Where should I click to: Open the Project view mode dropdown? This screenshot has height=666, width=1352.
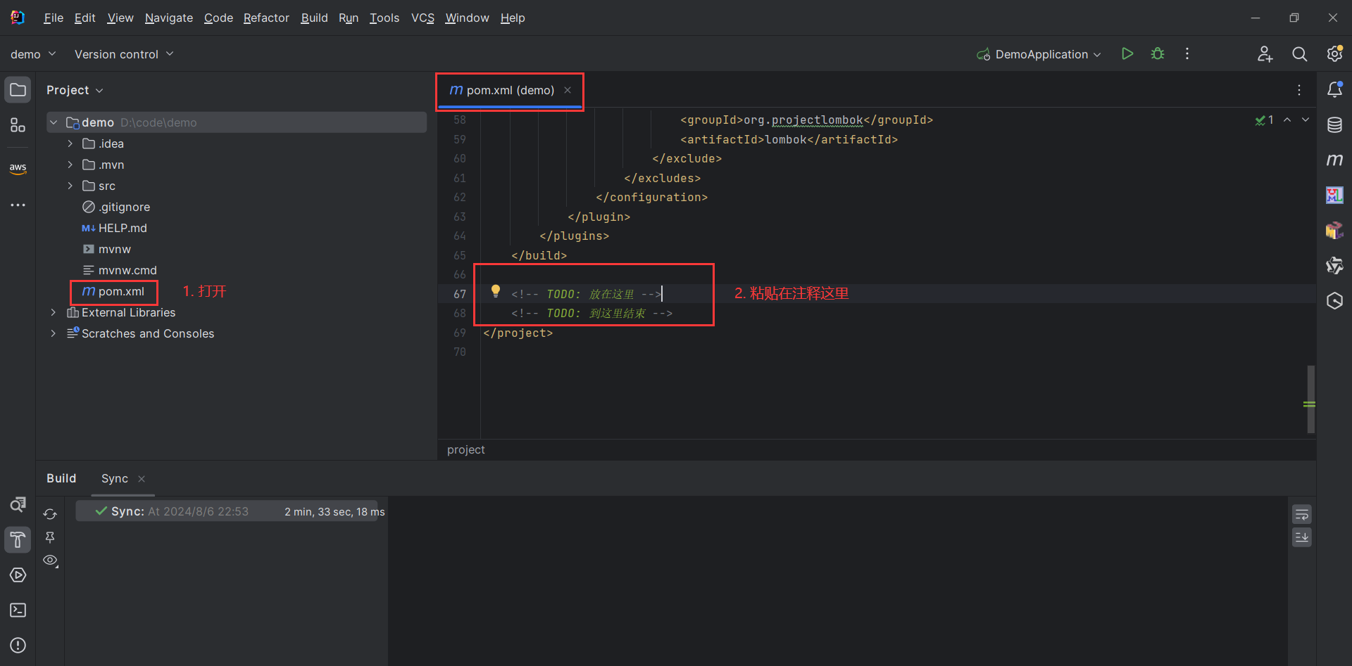[75, 90]
